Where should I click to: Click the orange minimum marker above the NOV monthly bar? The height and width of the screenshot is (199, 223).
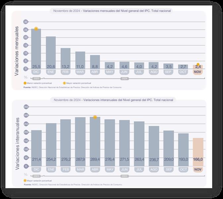[x=198, y=65]
